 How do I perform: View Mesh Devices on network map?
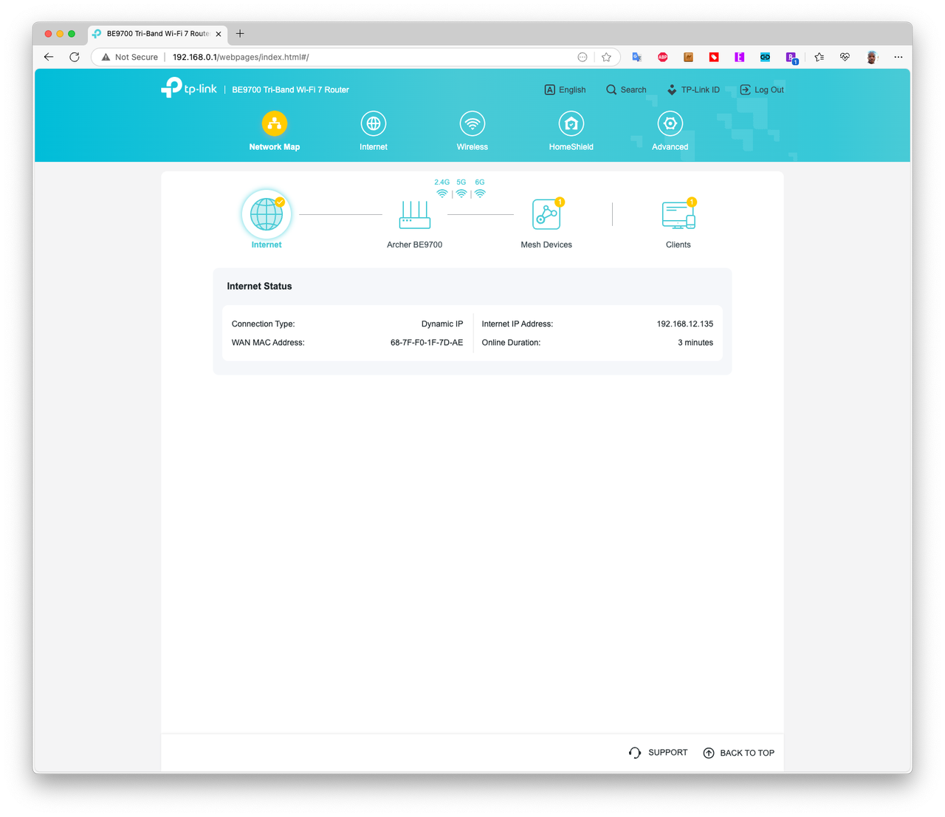point(547,214)
